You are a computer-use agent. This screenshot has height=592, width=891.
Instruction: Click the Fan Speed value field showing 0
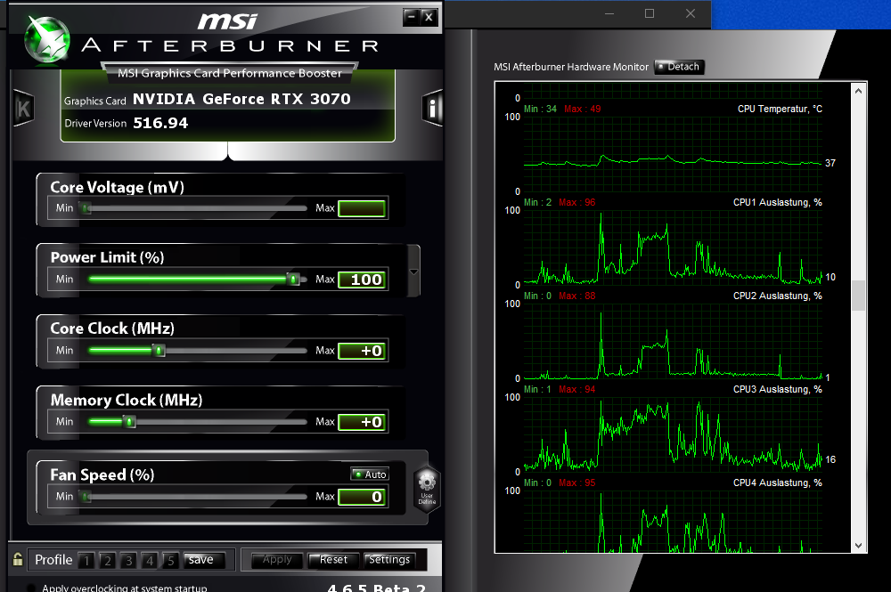[x=362, y=498]
